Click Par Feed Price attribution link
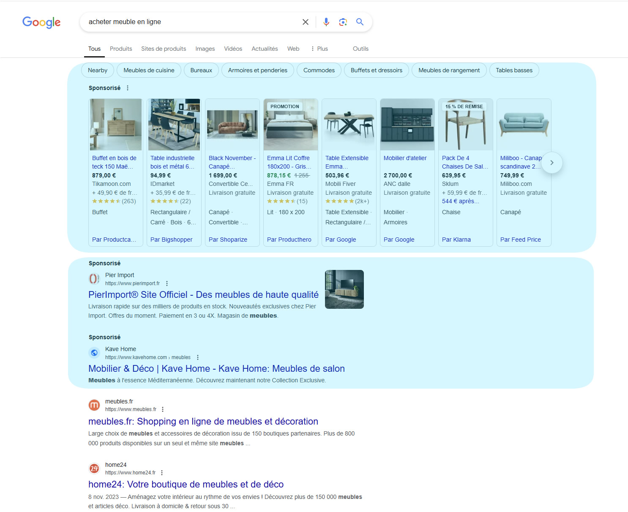The height and width of the screenshot is (512, 628). [521, 240]
